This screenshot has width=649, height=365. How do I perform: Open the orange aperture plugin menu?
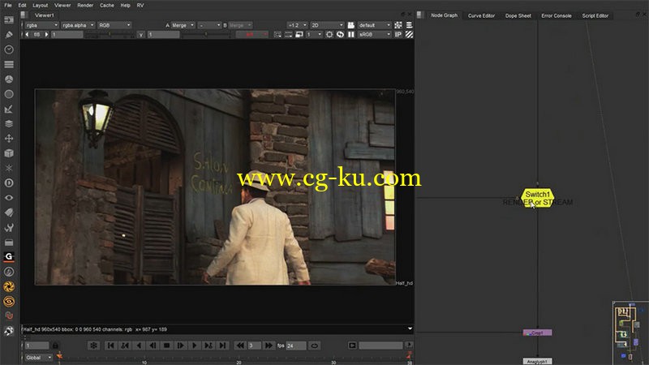coord(9,286)
